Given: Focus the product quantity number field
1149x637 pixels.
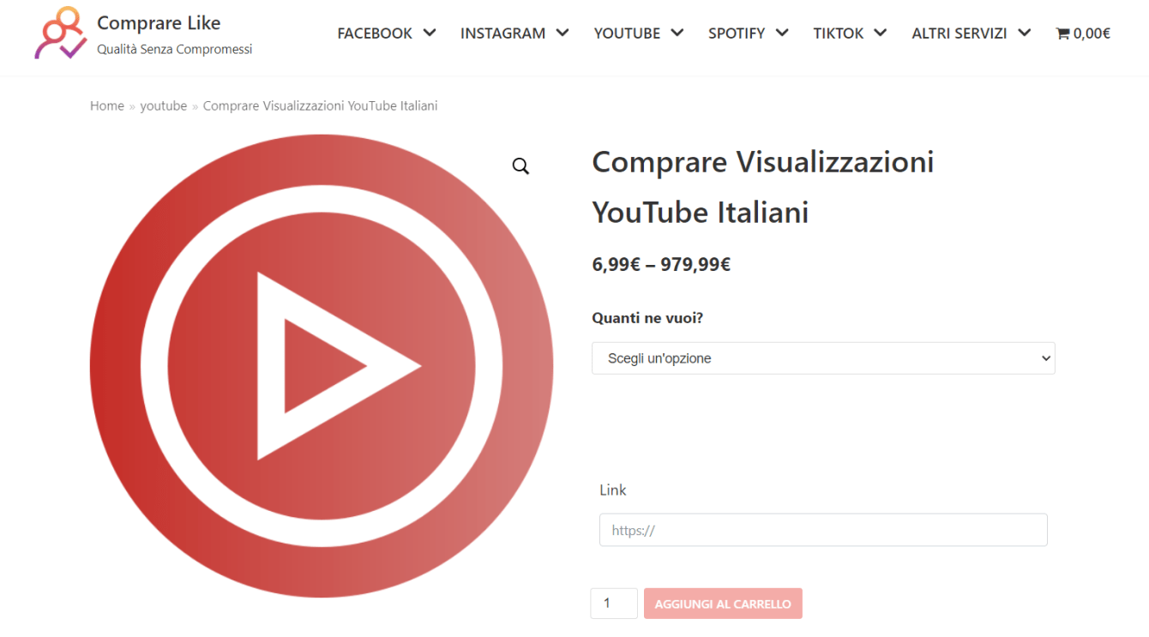Looking at the screenshot, I should (614, 604).
